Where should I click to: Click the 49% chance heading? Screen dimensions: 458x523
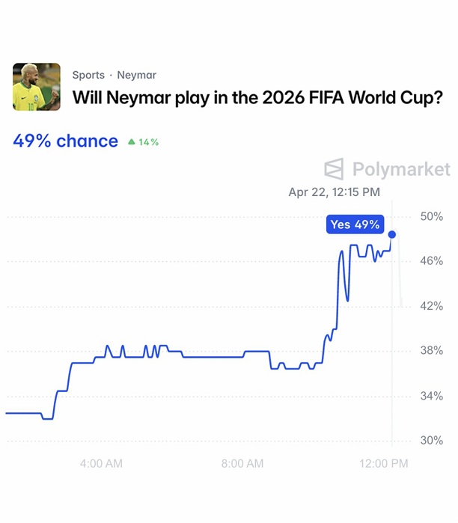(x=65, y=141)
